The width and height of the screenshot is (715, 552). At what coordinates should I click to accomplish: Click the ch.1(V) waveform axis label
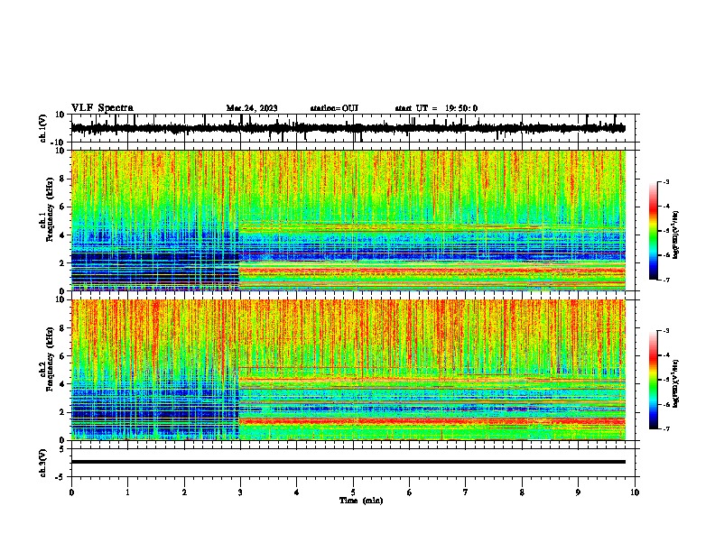(x=43, y=128)
